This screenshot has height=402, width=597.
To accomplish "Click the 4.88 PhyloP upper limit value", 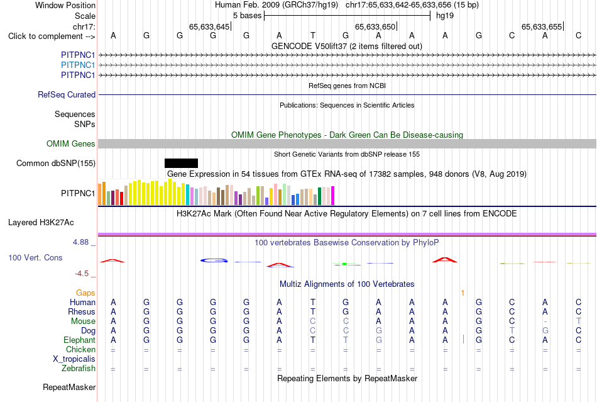I will [80, 242].
